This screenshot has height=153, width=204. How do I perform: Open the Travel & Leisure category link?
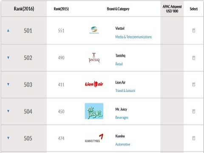125,91
